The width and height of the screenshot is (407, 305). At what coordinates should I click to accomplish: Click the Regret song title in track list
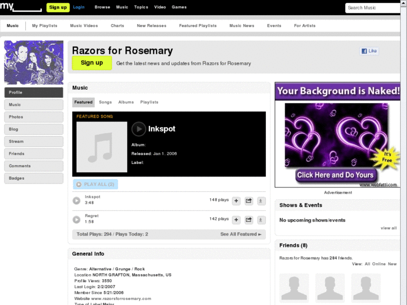click(92, 215)
